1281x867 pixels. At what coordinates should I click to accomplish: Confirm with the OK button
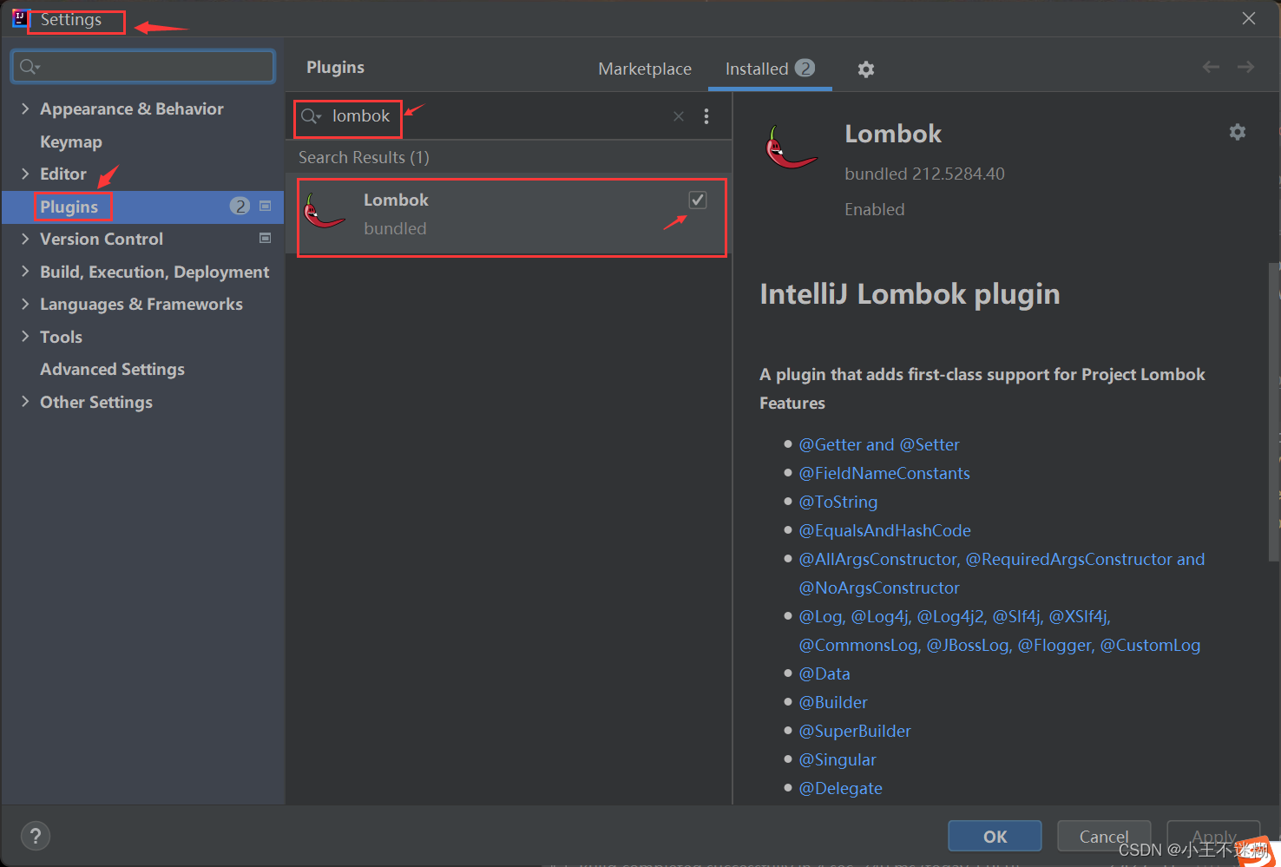click(995, 837)
